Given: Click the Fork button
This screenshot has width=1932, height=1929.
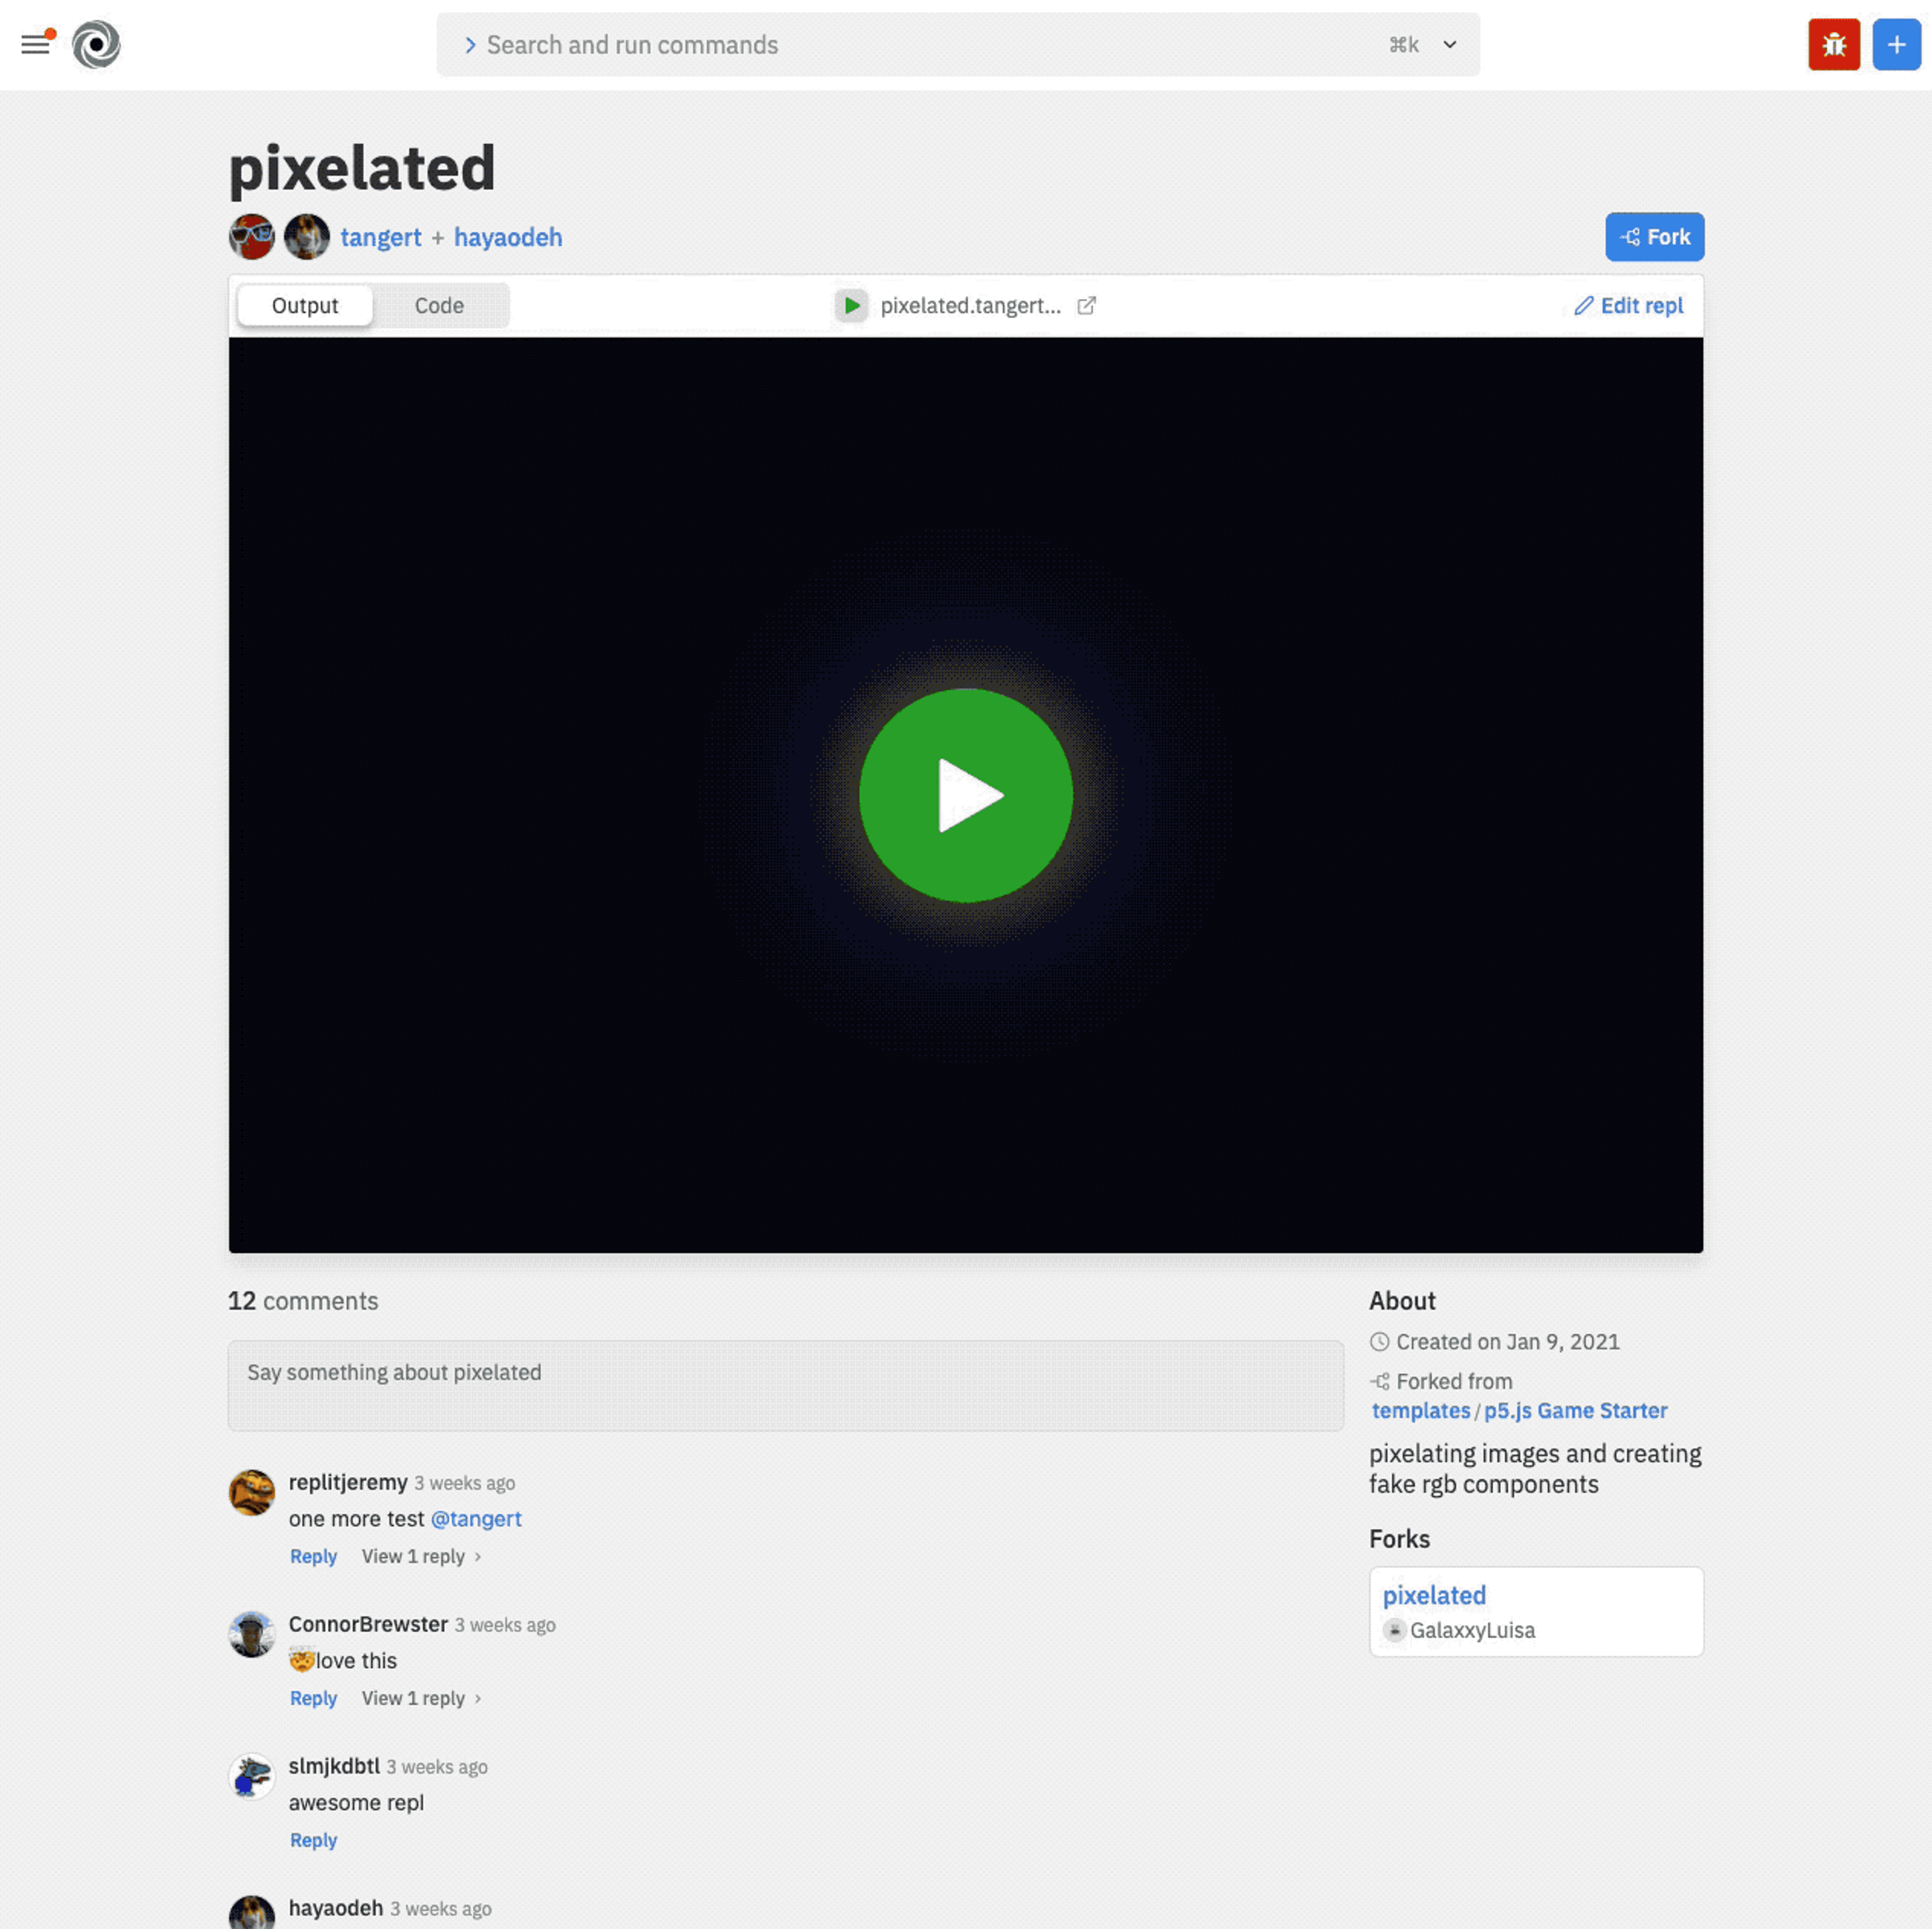Looking at the screenshot, I should (x=1654, y=237).
